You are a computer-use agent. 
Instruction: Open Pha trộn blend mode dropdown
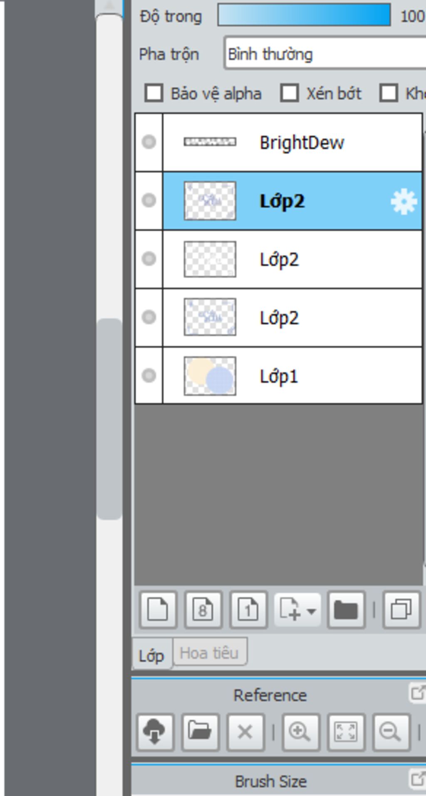pos(325,53)
